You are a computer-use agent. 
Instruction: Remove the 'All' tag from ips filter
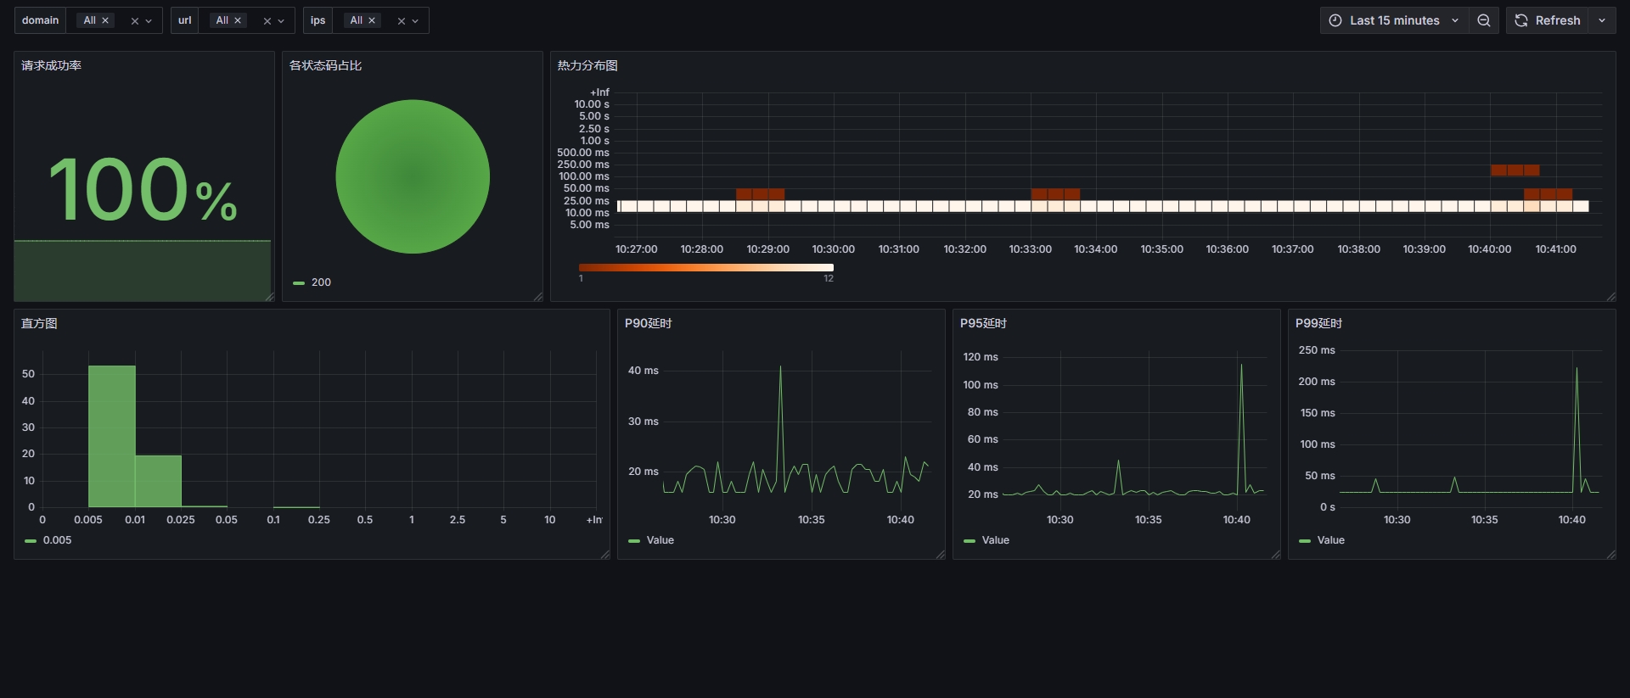tap(372, 20)
